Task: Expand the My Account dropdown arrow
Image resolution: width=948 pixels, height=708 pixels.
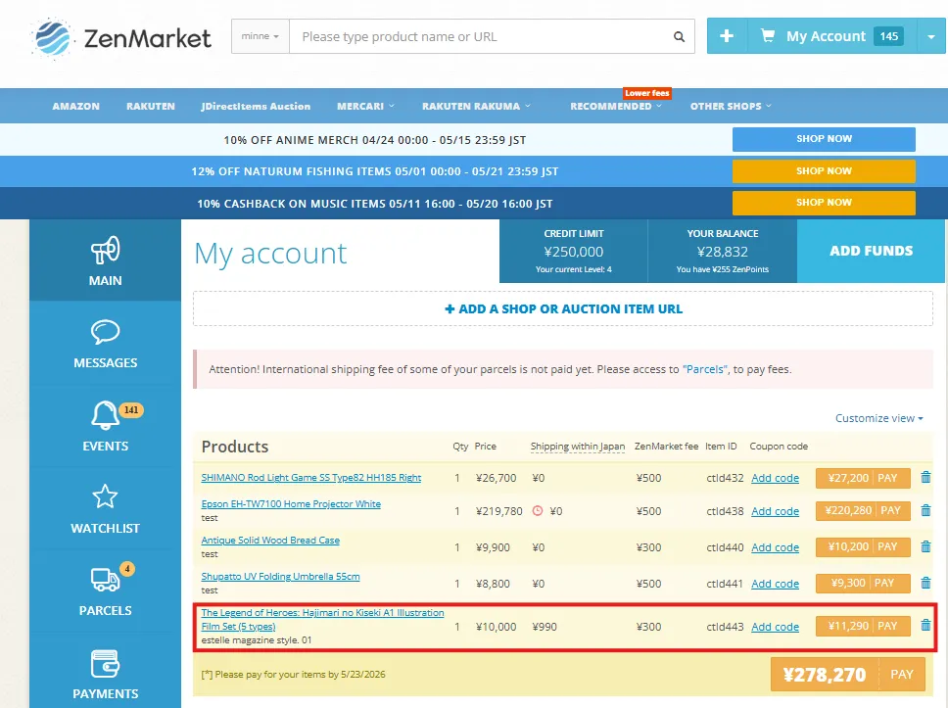Action: tap(931, 36)
